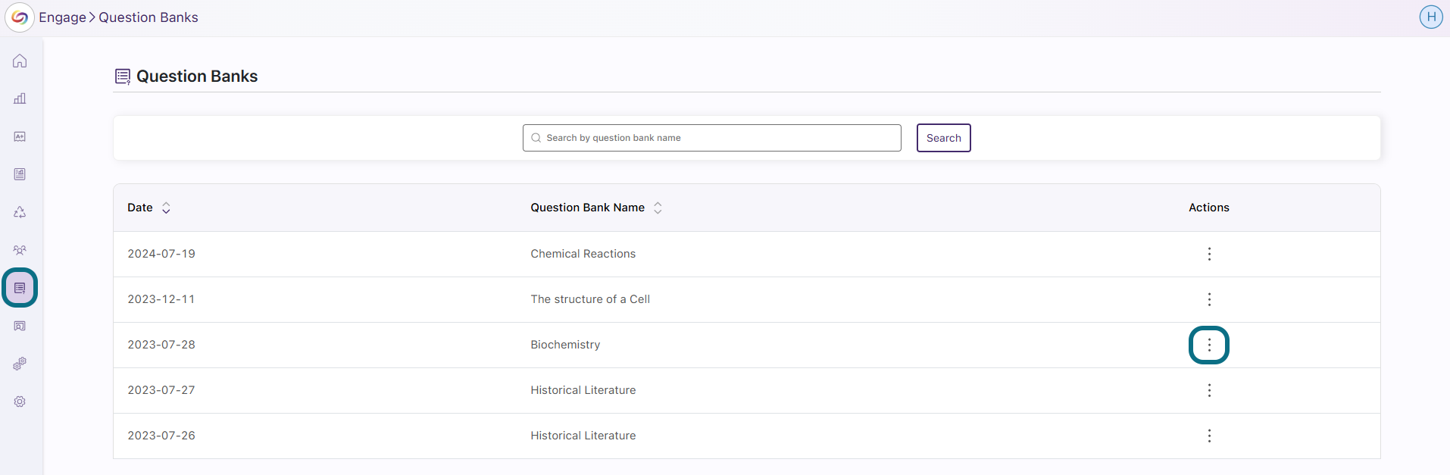Open actions menu for the 2023-07-27 row

(x=1209, y=390)
